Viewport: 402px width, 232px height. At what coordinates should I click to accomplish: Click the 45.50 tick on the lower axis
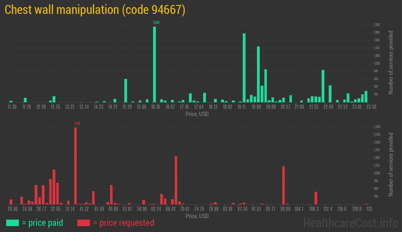tap(99, 209)
